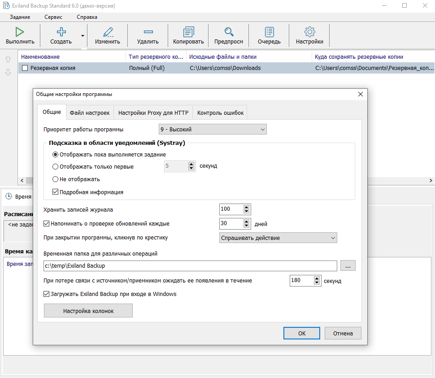Screen dimensions: 435x378
Task: Click the days field showing 30
Action: 231,224
